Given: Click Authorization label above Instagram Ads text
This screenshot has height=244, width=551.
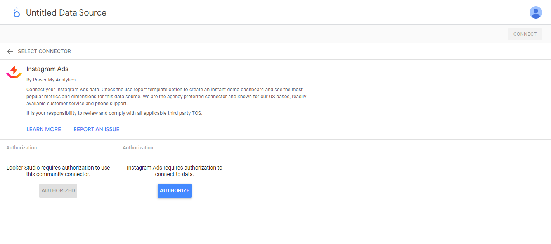Looking at the screenshot, I should pyautogui.click(x=138, y=148).
